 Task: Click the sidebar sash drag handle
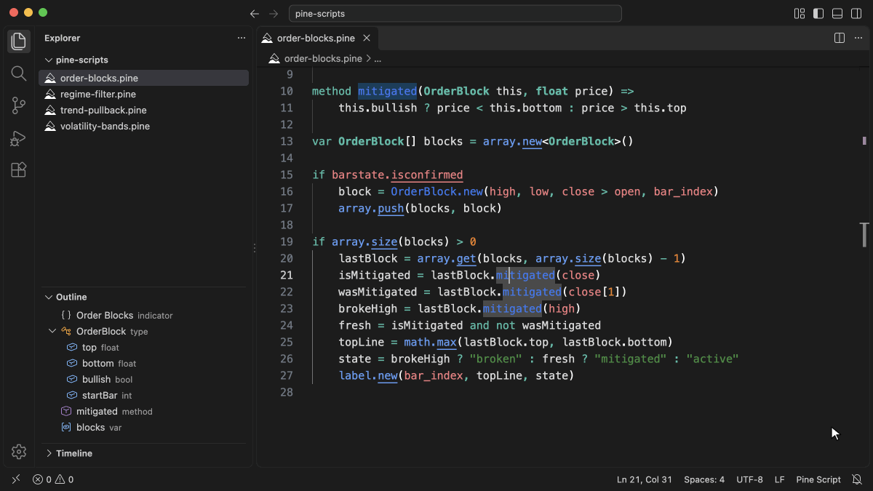[254, 248]
